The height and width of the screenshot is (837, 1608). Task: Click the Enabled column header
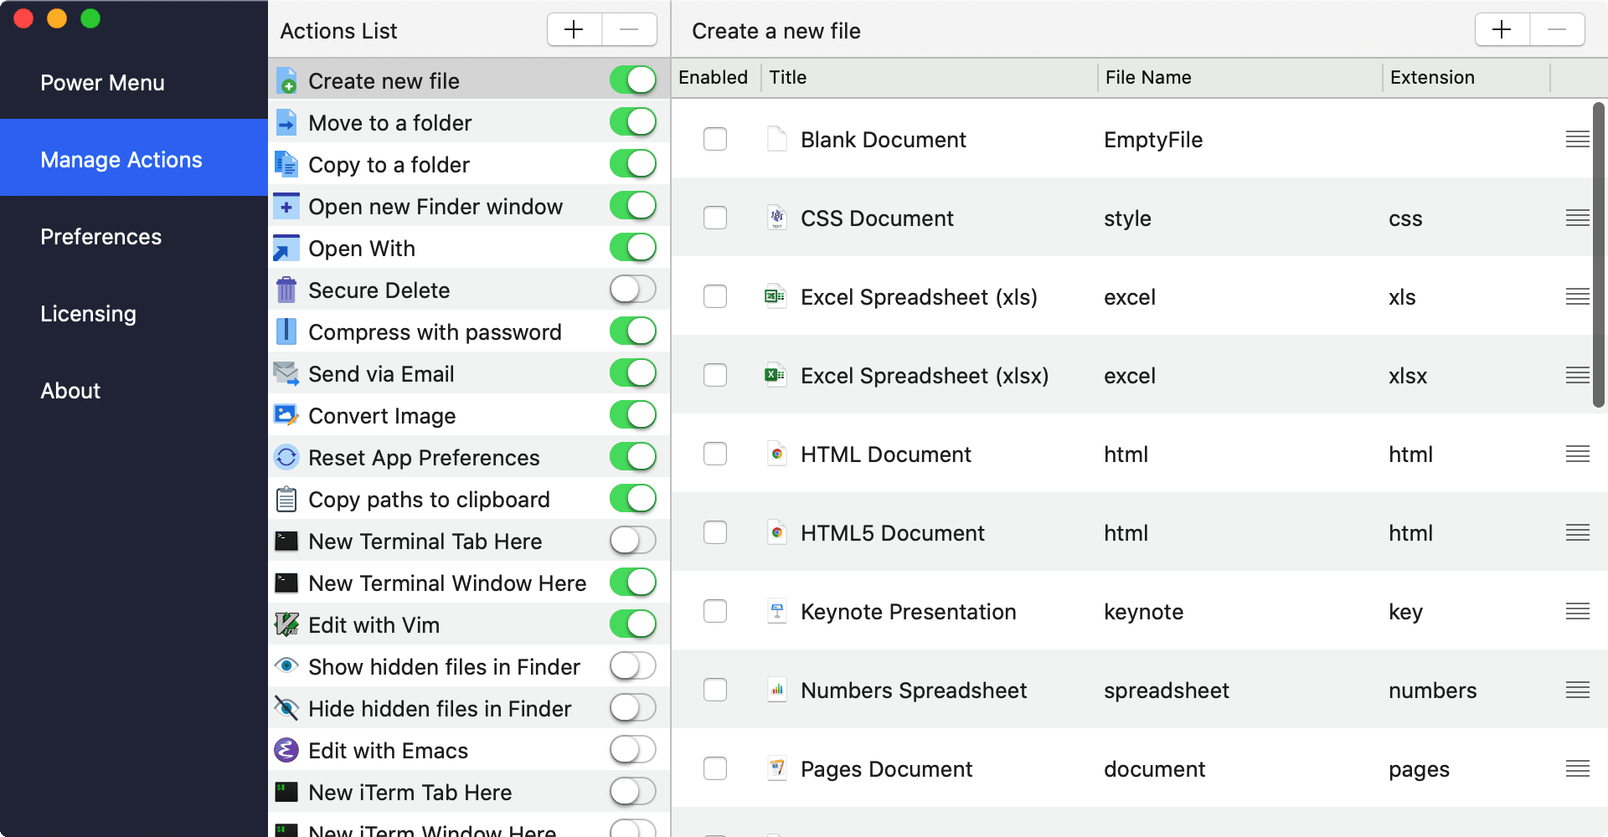click(x=714, y=77)
